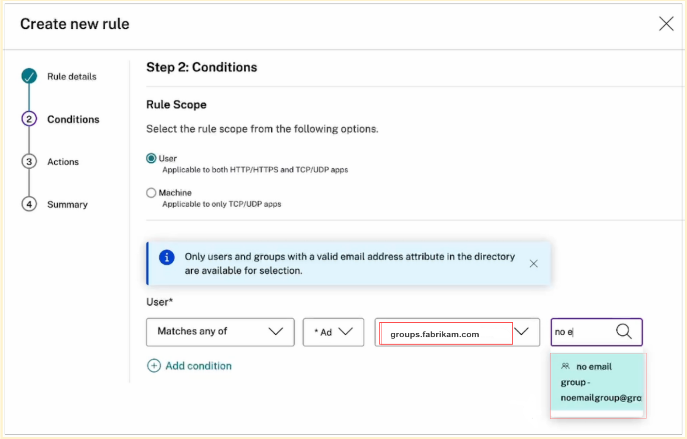
Task: Click the step 3 Actions circle
Action: (x=29, y=162)
